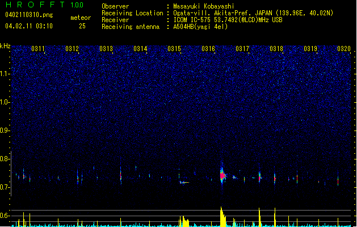
Task: Click the 1.0 frequency axis label
Action: [x=5, y=102]
